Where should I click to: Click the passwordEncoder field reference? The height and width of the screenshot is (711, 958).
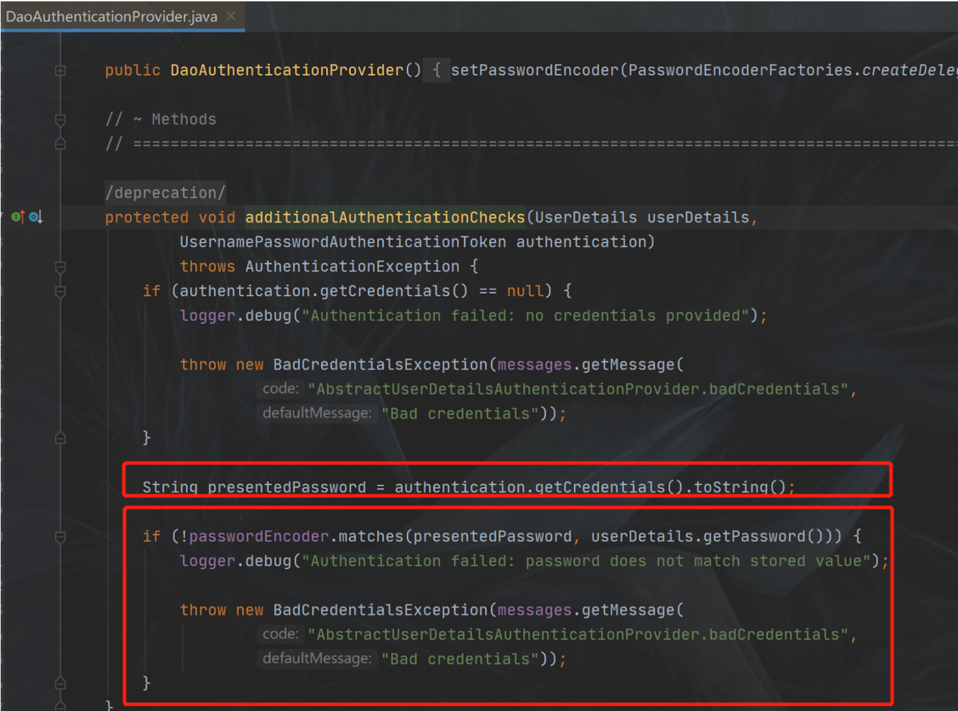tap(259, 536)
